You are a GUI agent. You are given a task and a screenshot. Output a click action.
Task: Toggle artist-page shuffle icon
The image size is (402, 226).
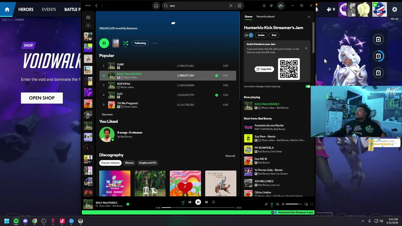coord(126,43)
